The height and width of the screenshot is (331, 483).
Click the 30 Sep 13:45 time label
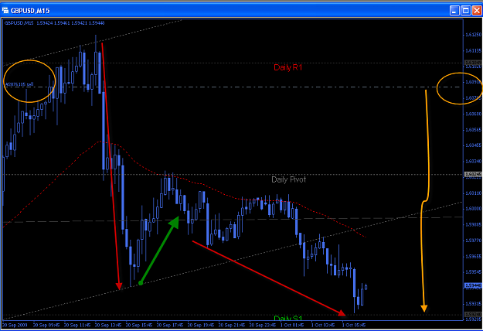[108, 325]
